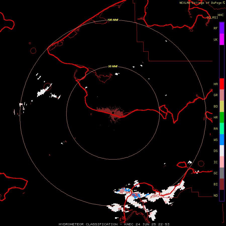Image resolution: width=226 pixels, height=226 pixels.
Task: Click the HR green legend swatch
Action: click(222, 118)
